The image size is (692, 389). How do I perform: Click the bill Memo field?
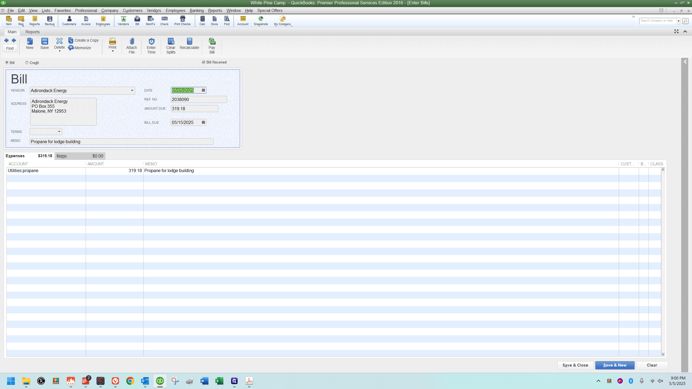click(x=121, y=142)
